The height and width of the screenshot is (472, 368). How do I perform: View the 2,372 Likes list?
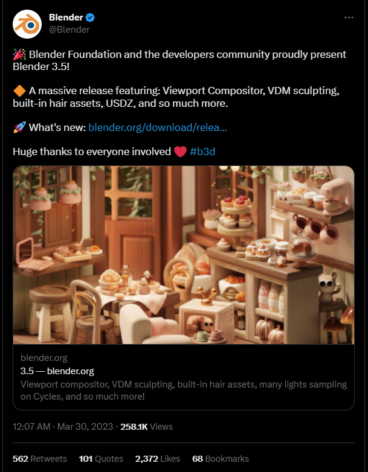tap(158, 459)
